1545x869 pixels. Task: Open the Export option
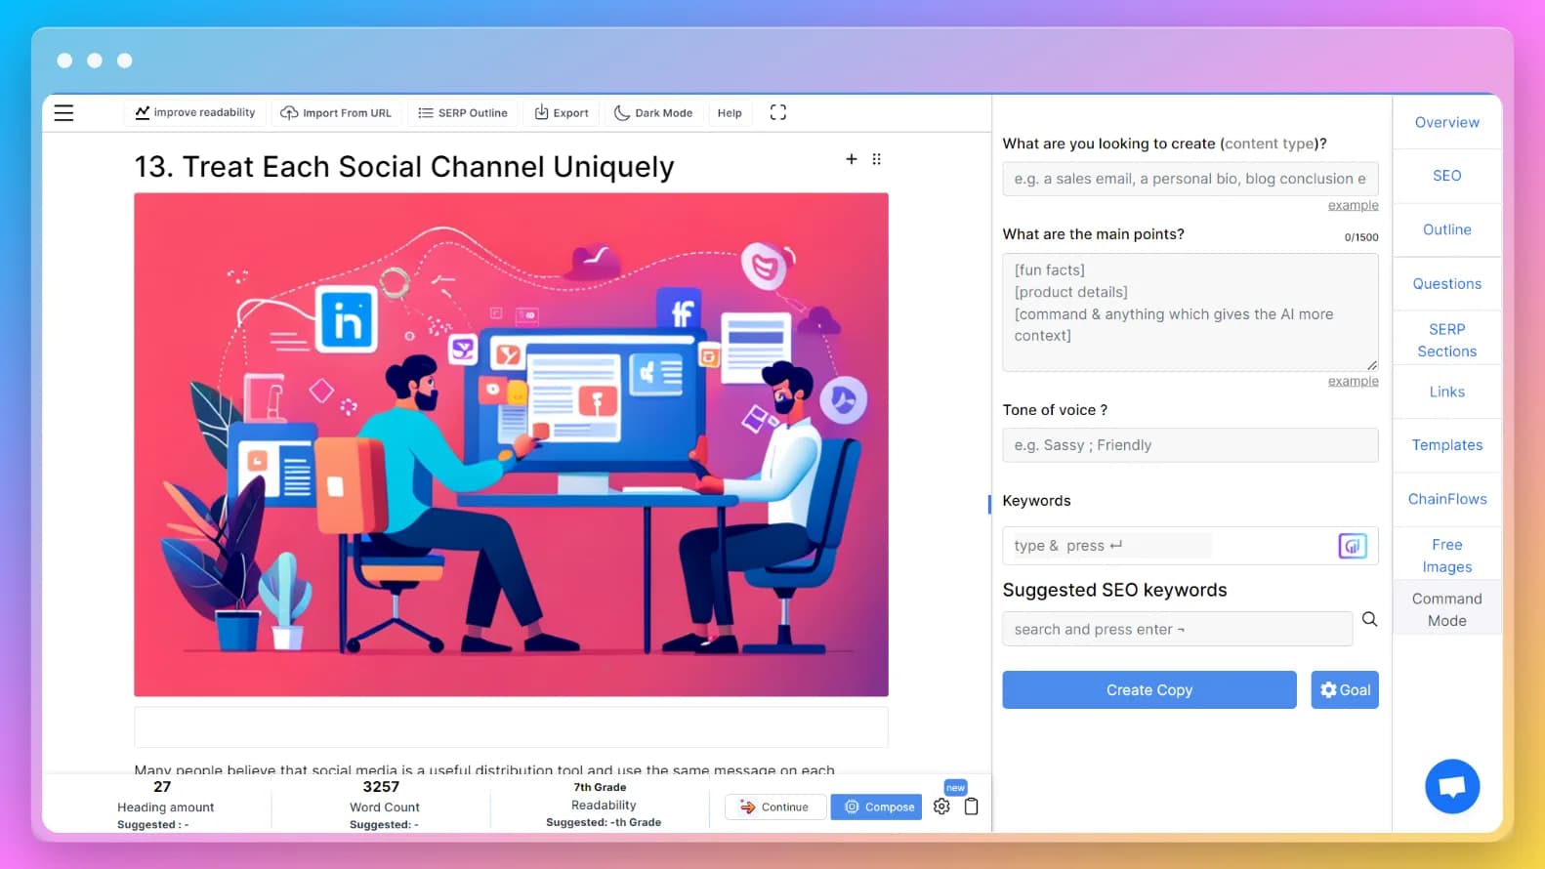(x=562, y=113)
